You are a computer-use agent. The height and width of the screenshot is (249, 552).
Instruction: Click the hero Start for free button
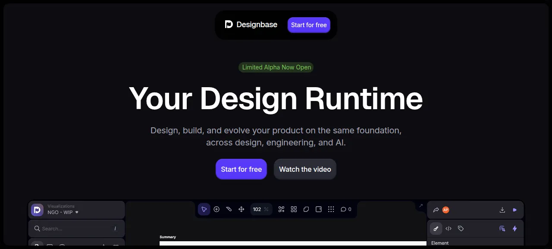point(241,169)
